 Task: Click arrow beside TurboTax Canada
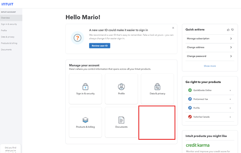pyautogui.click(x=230, y=117)
